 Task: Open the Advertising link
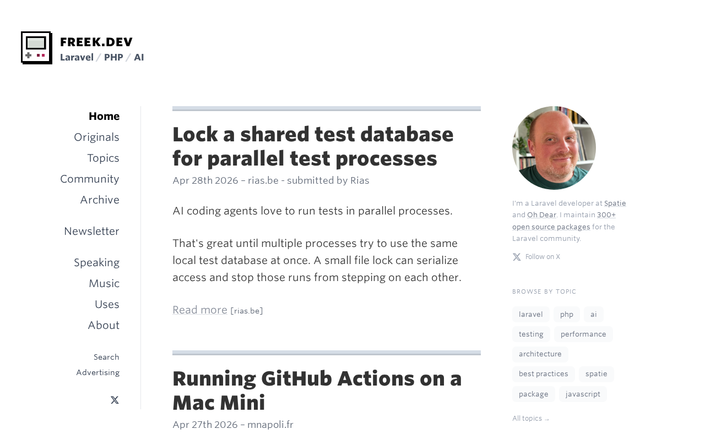[97, 372]
